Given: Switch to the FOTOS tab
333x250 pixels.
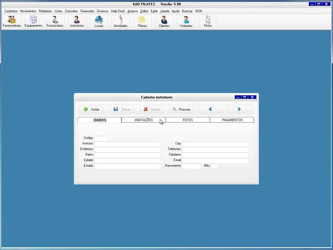Looking at the screenshot, I should click(x=188, y=120).
